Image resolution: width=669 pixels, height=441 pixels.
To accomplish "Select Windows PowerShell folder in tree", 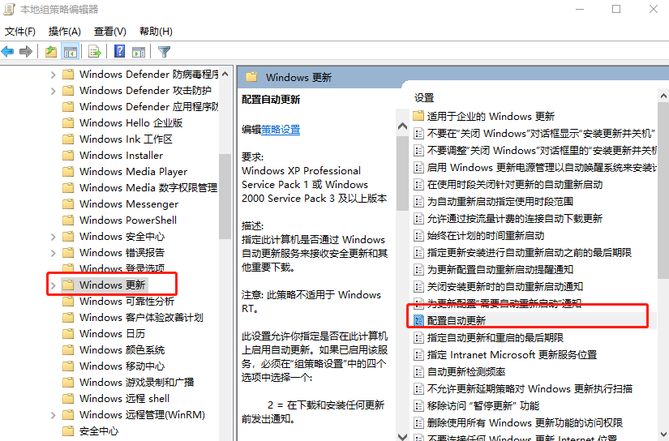I will coord(128,220).
